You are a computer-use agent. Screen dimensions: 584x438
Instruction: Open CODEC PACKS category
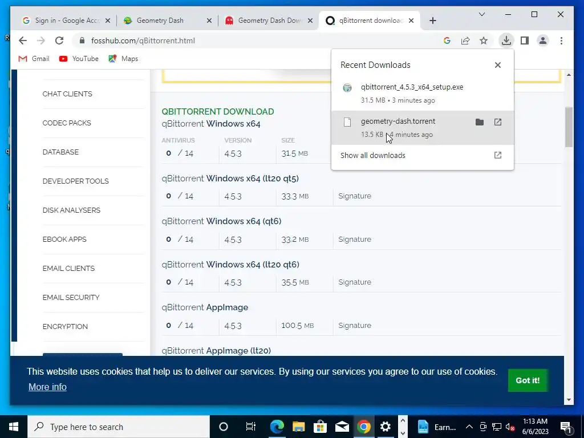pos(67,123)
